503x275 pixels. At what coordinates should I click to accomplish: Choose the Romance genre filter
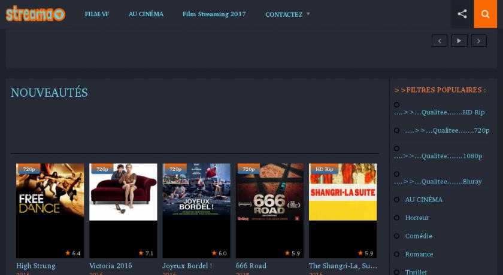[419, 254]
